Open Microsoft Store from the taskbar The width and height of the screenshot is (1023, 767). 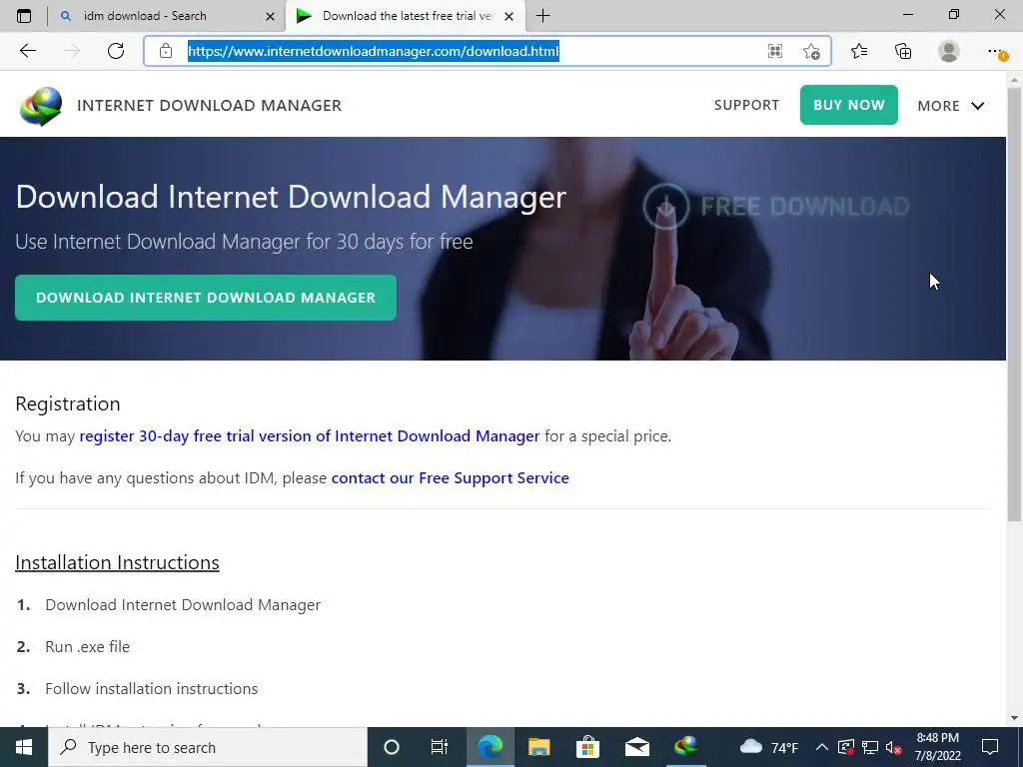(587, 747)
